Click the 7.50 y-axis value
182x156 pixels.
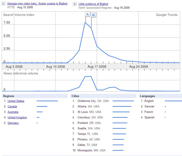(x=7, y=22)
